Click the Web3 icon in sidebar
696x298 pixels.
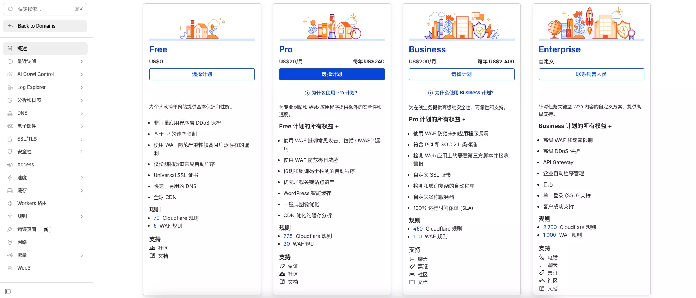pyautogui.click(x=10, y=268)
